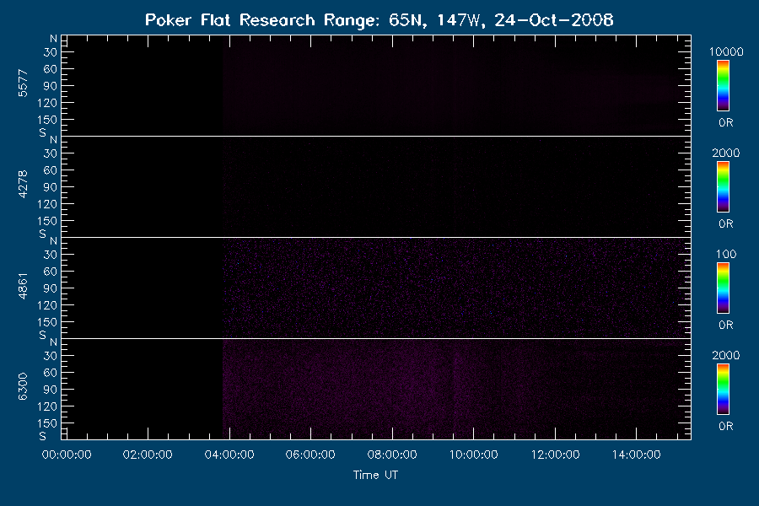Click the 10000 maximum value above the 5577 color bar

click(725, 51)
